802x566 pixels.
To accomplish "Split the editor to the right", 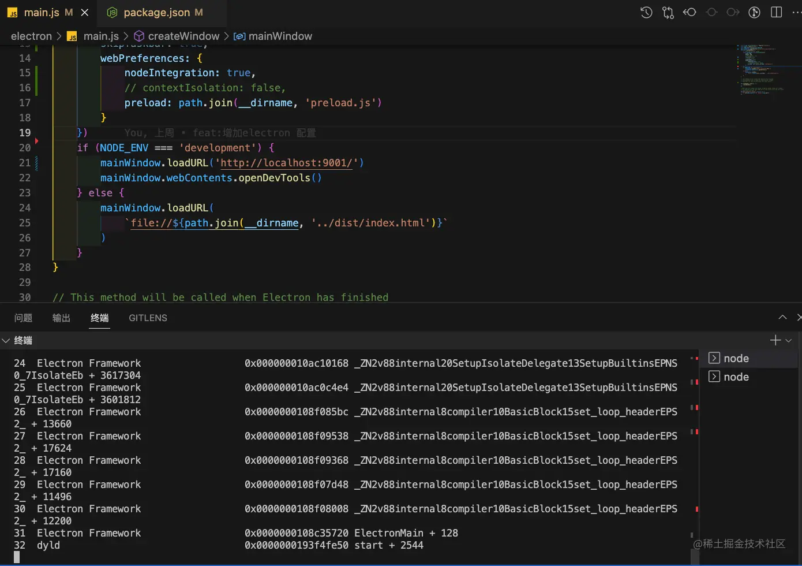I will tap(777, 12).
